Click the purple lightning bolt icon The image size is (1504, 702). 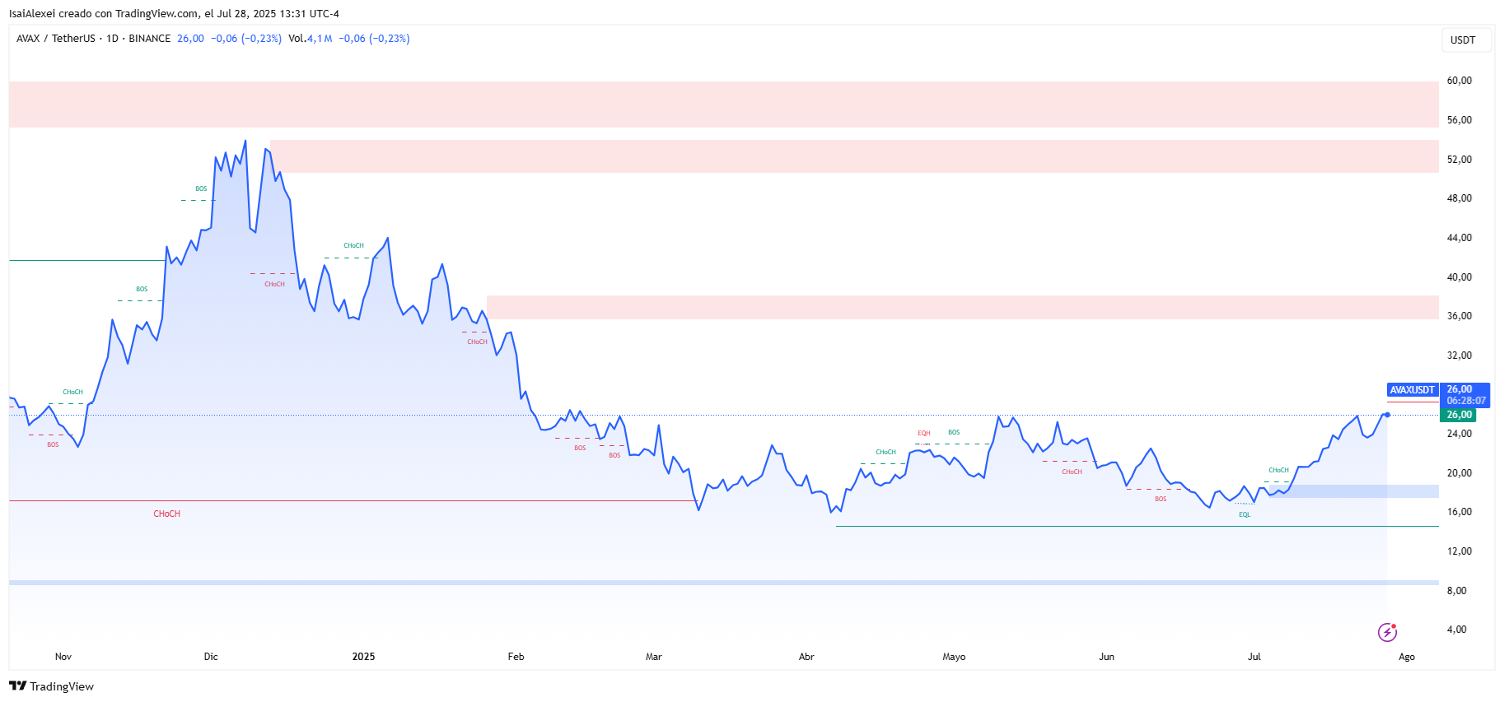click(x=1387, y=632)
